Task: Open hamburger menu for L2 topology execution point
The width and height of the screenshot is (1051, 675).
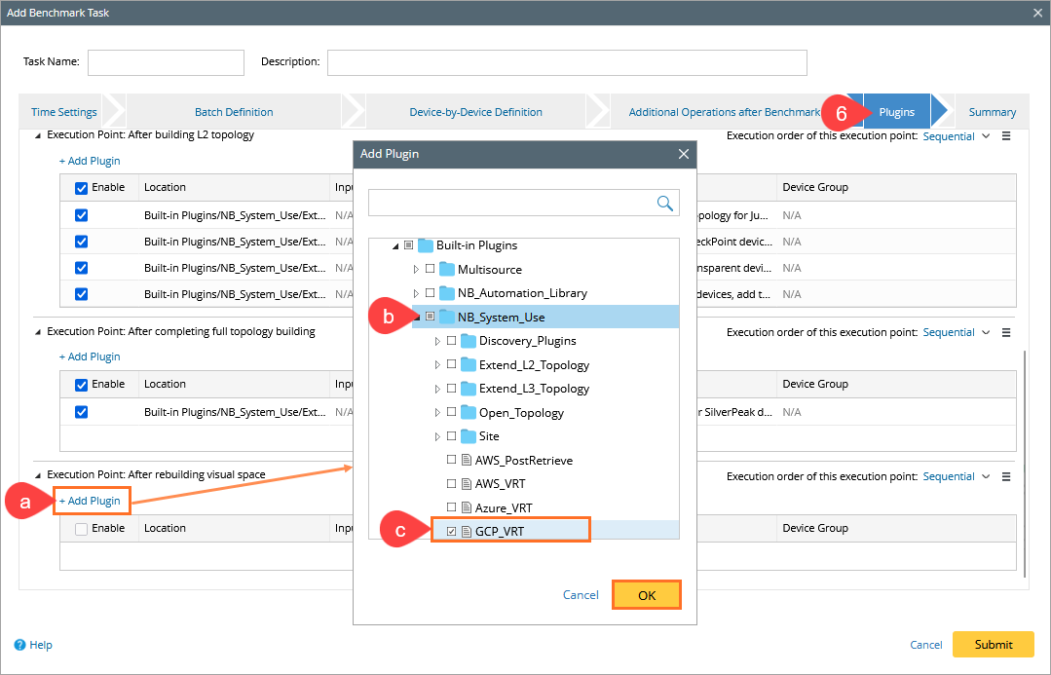Action: (1006, 136)
